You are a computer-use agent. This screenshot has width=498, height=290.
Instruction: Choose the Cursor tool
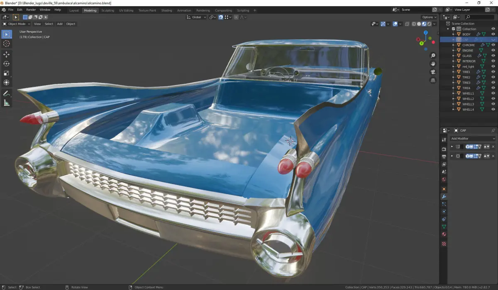point(7,44)
